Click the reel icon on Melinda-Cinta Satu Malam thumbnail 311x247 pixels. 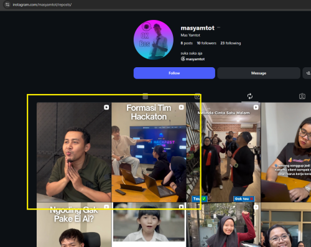click(x=256, y=107)
